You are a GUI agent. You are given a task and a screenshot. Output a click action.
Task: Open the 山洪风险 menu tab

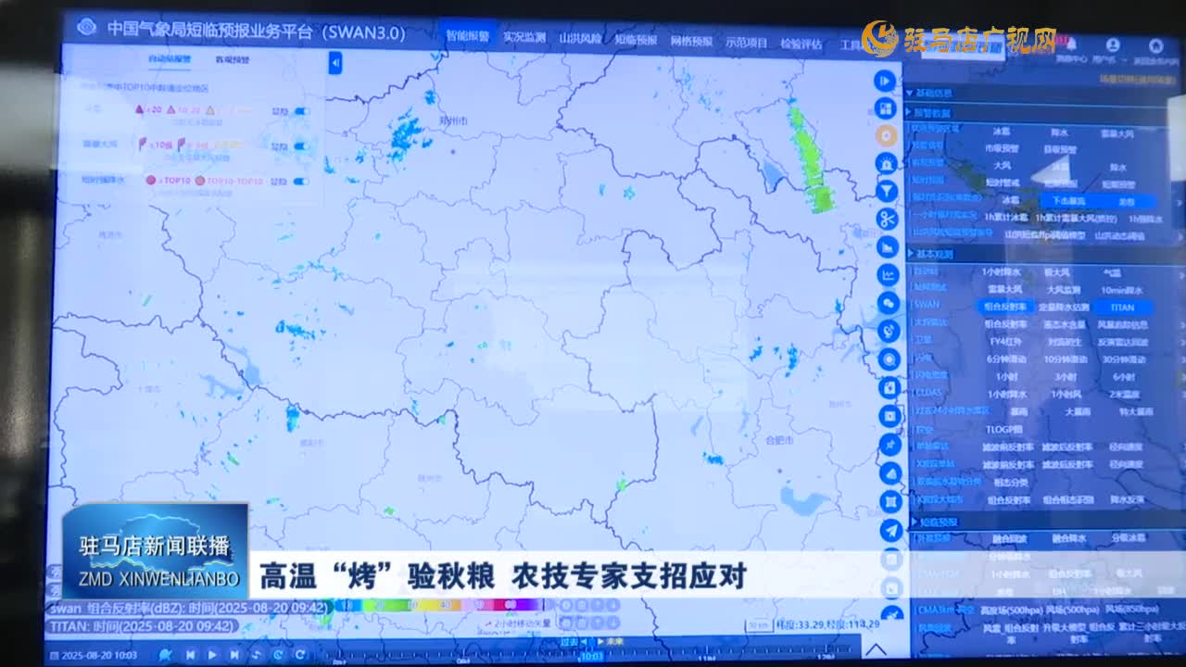tap(580, 39)
